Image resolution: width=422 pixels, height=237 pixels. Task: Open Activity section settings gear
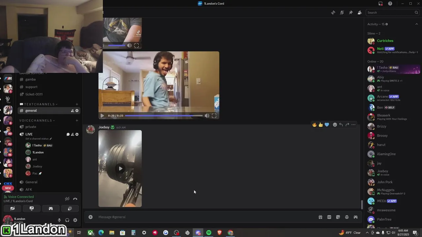pyautogui.click(x=387, y=24)
